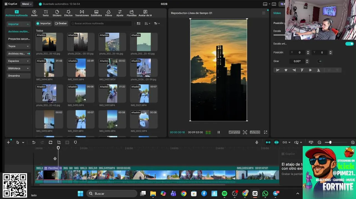Adjust the timeline zoom slider
Viewport: 356px width, 199px height.
(x=330, y=142)
